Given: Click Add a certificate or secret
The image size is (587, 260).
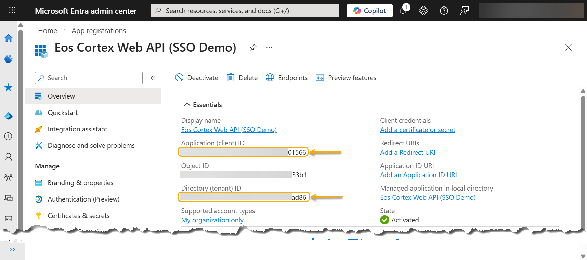Looking at the screenshot, I should coord(418,130).
